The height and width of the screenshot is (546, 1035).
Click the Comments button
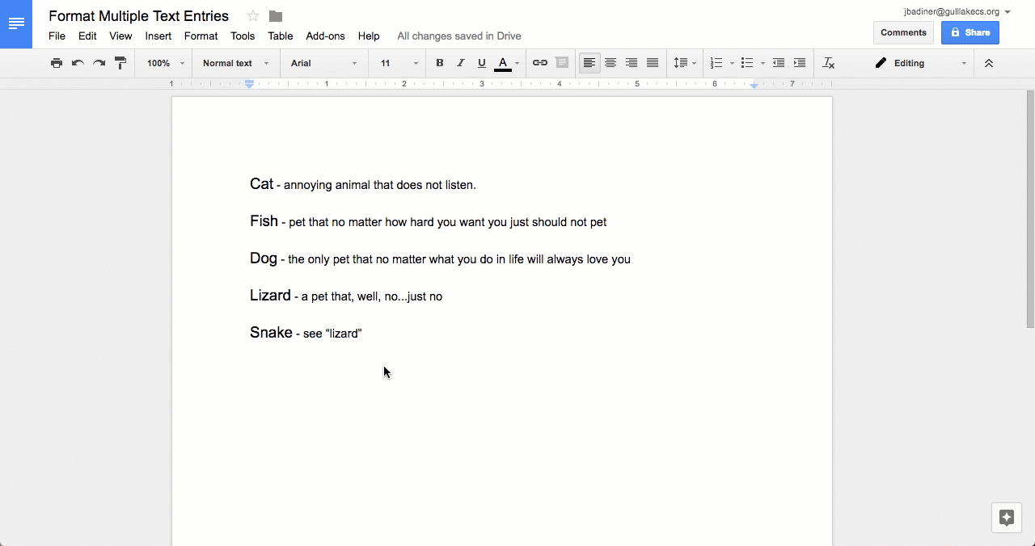coord(903,32)
